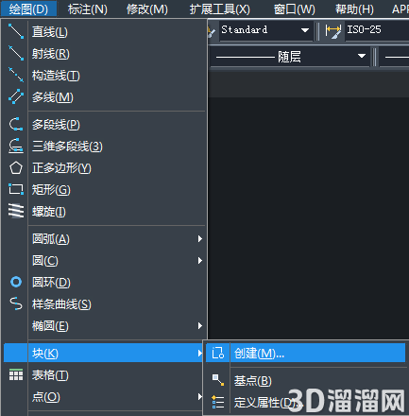Open the Standard text style dropdown

pos(304,30)
